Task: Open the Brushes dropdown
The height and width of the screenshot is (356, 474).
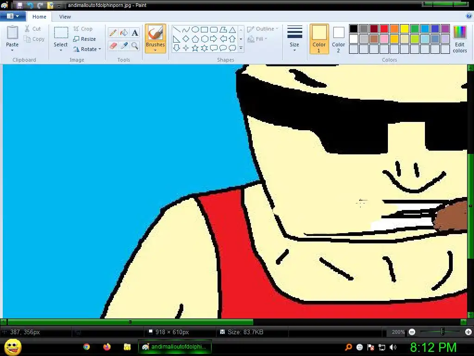Action: (x=155, y=50)
